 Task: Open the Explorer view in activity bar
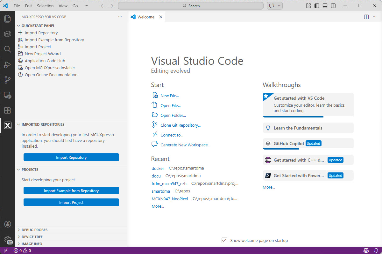[7, 19]
